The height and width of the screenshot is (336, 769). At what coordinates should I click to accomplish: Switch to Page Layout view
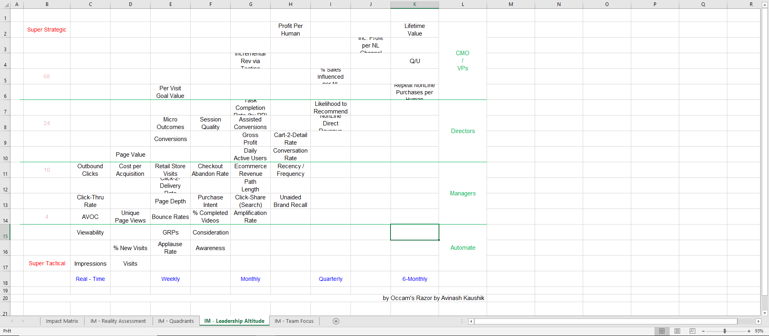pos(677,331)
